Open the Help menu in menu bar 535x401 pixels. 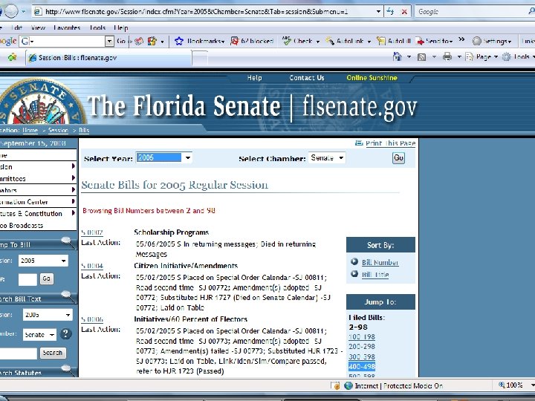[121, 27]
